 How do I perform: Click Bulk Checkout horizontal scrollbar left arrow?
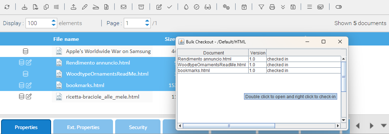click(180, 126)
